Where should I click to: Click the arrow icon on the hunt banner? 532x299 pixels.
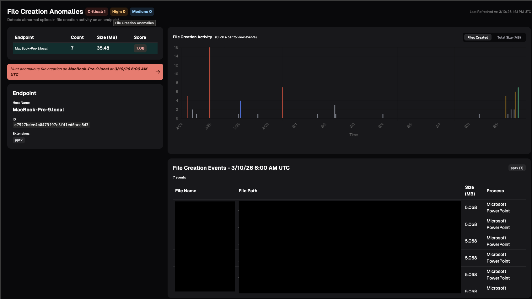158,72
